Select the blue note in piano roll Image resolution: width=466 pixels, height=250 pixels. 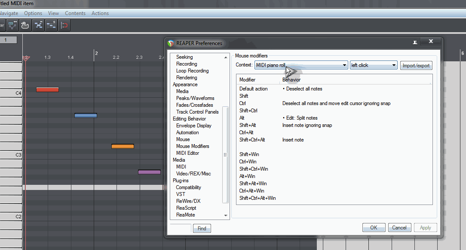coord(86,115)
